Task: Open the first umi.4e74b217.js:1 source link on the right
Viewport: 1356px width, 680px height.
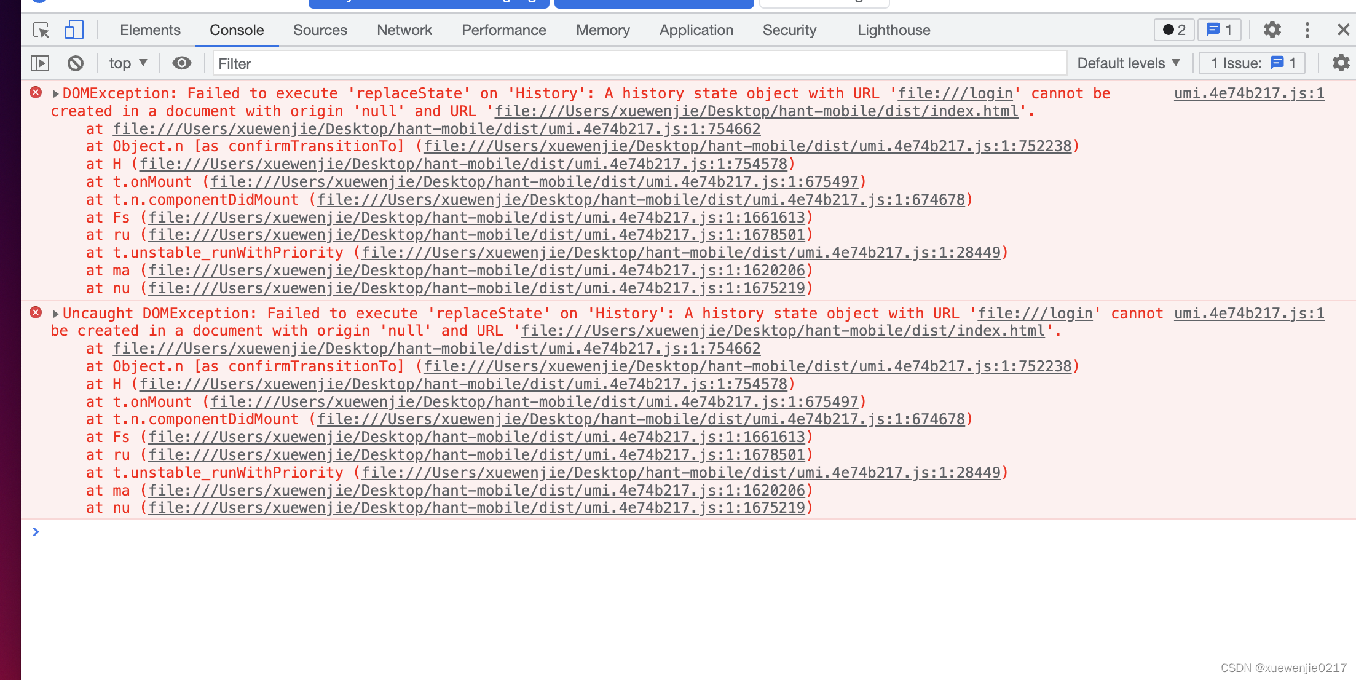Action: pyautogui.click(x=1248, y=93)
